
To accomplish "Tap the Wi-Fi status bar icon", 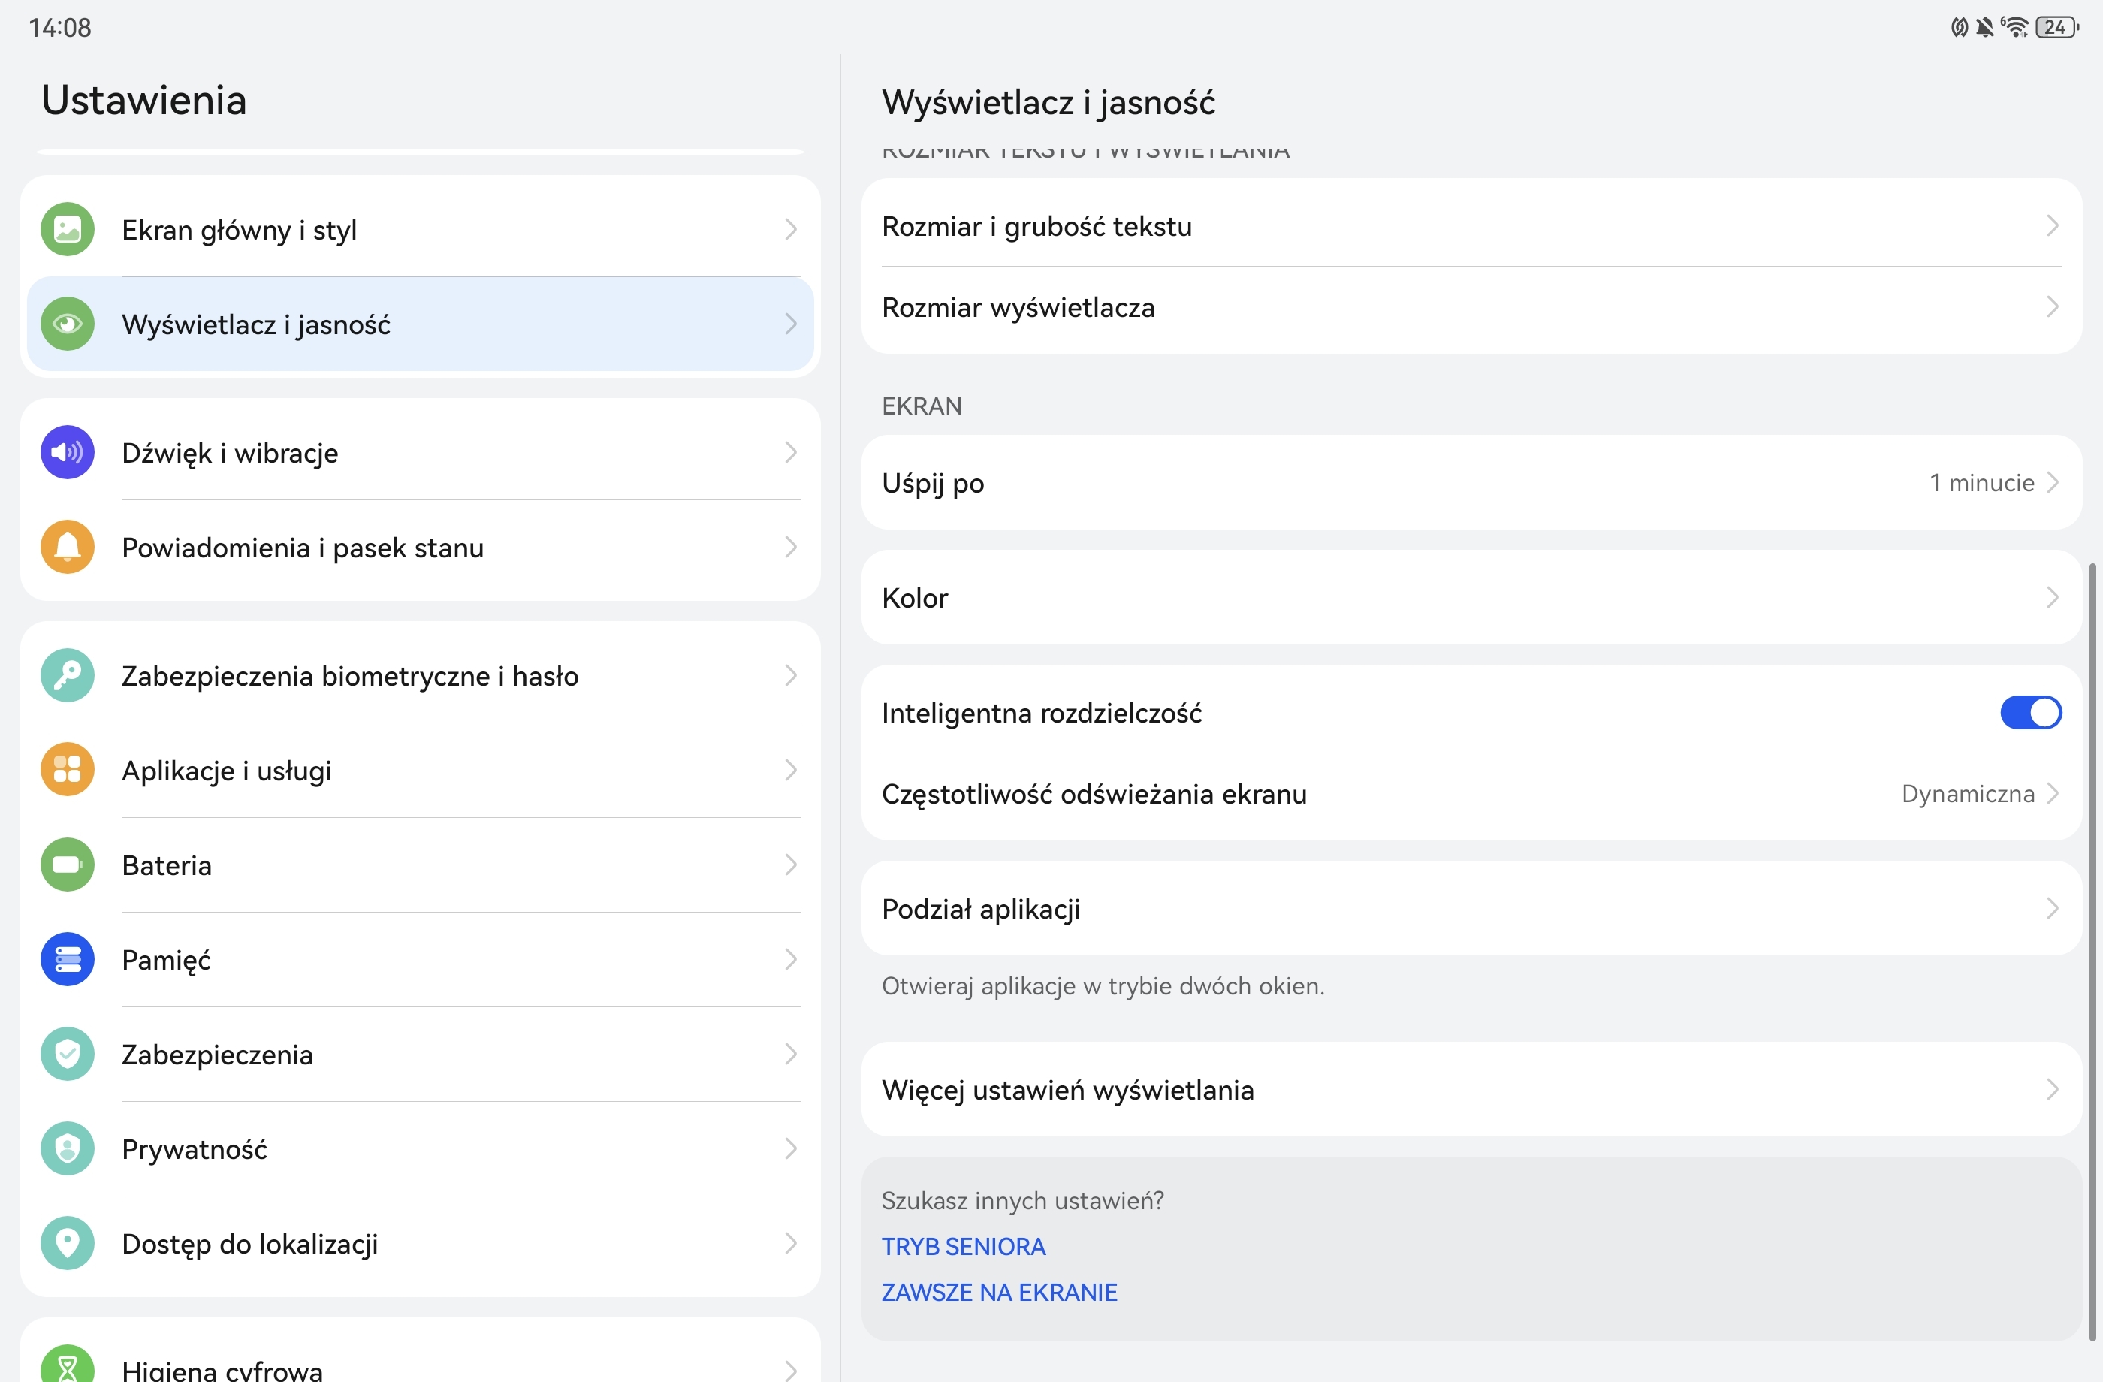I will coord(2016,26).
